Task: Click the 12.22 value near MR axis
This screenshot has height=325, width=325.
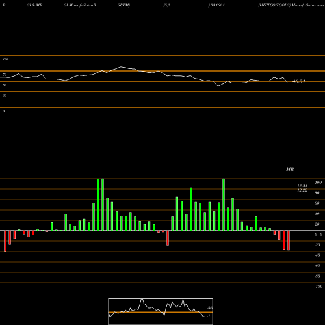Action: point(302,190)
